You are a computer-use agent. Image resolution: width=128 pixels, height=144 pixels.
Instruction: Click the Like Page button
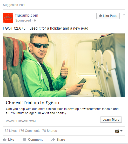pos(108,16)
